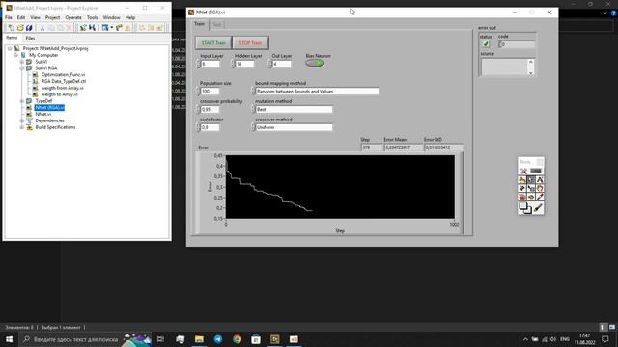The height and width of the screenshot is (347, 618).
Task: Open the Window menu
Action: [111, 17]
